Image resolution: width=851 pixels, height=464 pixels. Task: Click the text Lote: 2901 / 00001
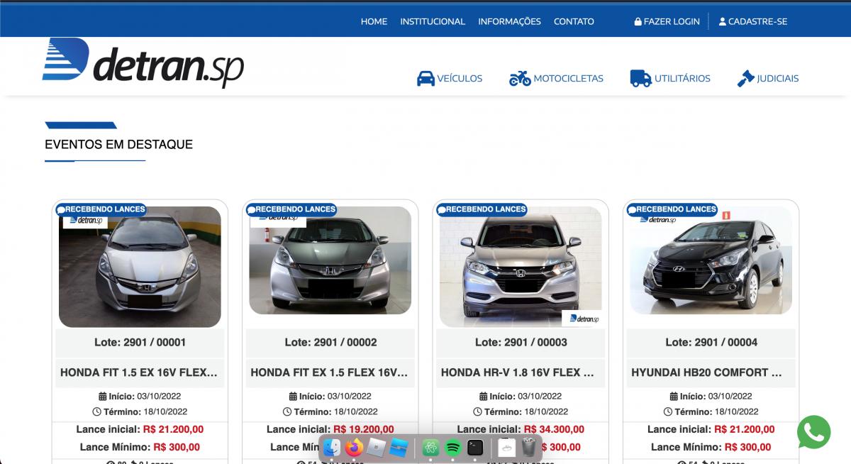coord(140,342)
